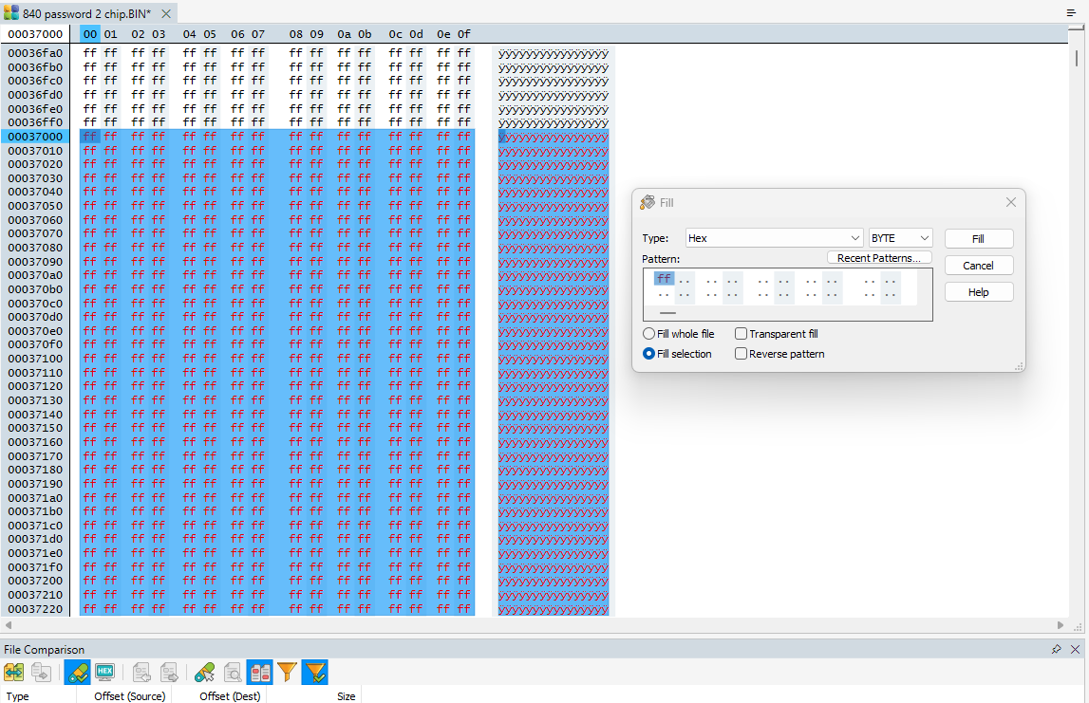Click the grayed copy-documents icon in File Comparison
The width and height of the screenshot is (1089, 703).
click(41, 672)
